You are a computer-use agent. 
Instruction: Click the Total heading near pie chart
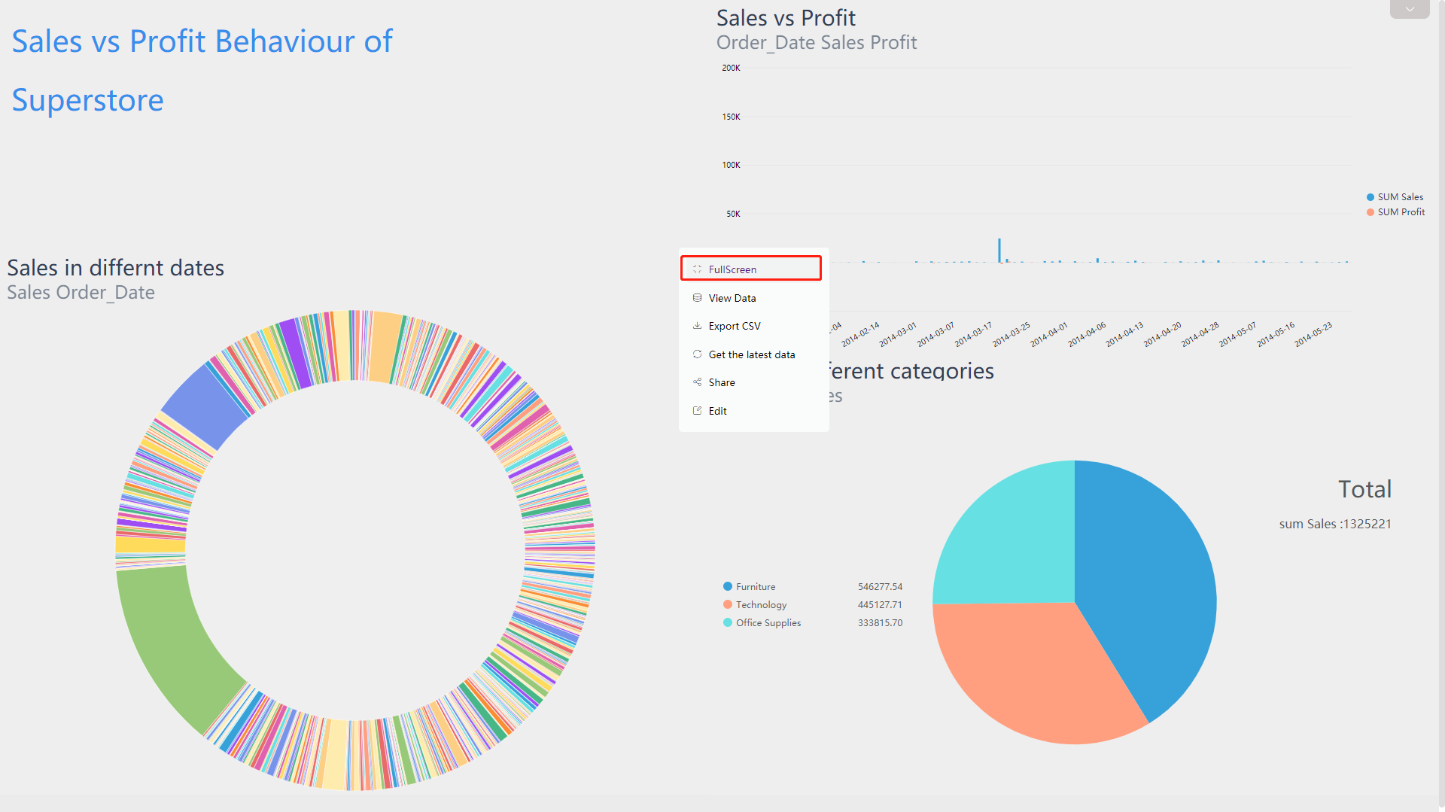coord(1364,489)
